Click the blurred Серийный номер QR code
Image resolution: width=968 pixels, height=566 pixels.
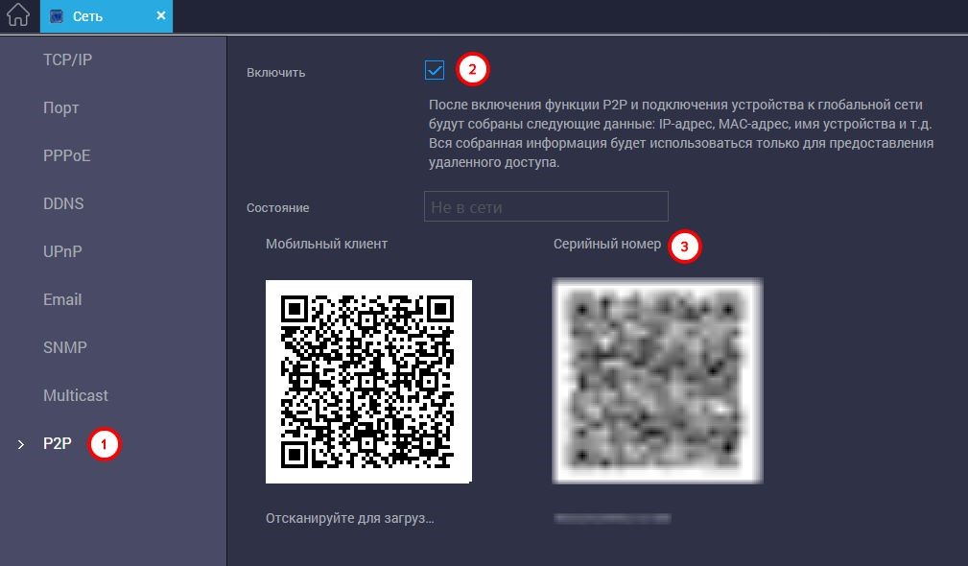pyautogui.click(x=657, y=380)
